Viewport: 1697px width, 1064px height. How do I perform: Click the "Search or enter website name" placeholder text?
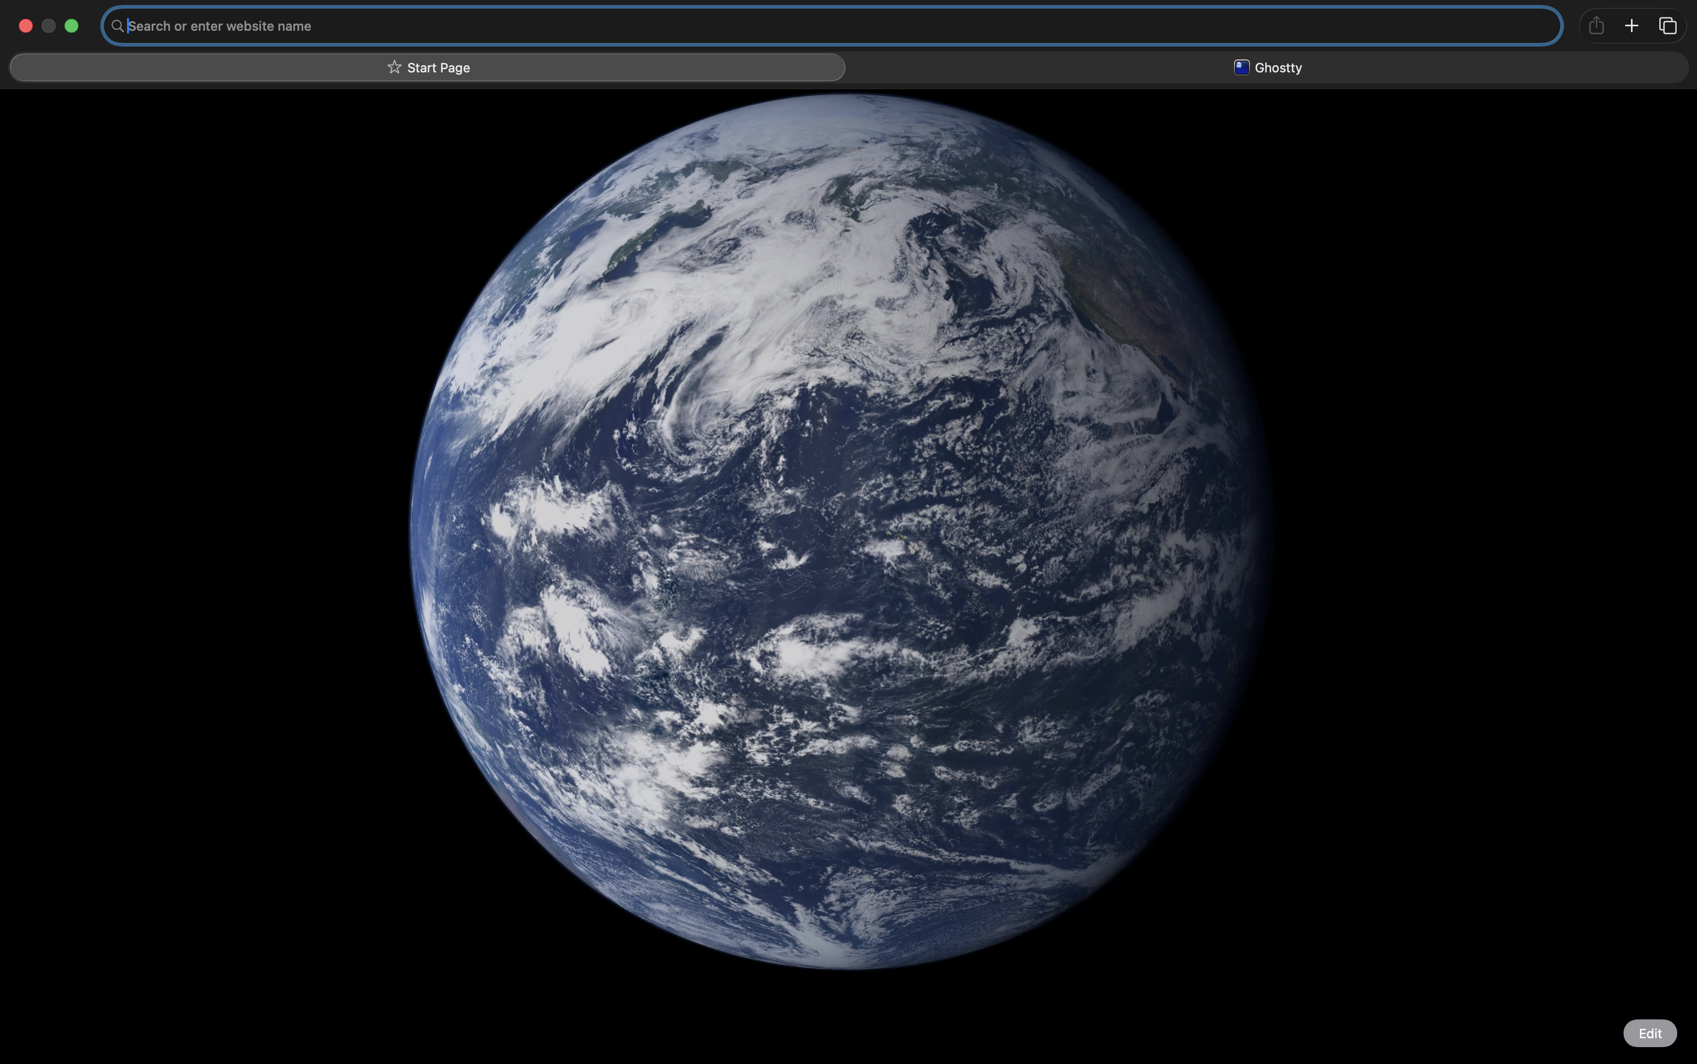[x=219, y=26]
